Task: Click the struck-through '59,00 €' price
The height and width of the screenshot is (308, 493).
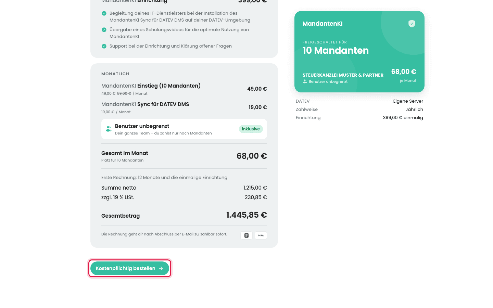Action: tap(124, 93)
